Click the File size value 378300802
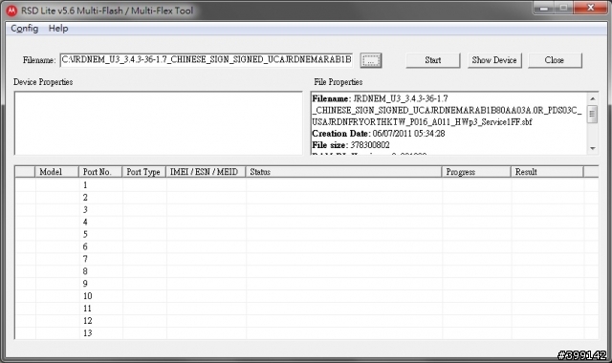612x363 pixels. coord(370,145)
